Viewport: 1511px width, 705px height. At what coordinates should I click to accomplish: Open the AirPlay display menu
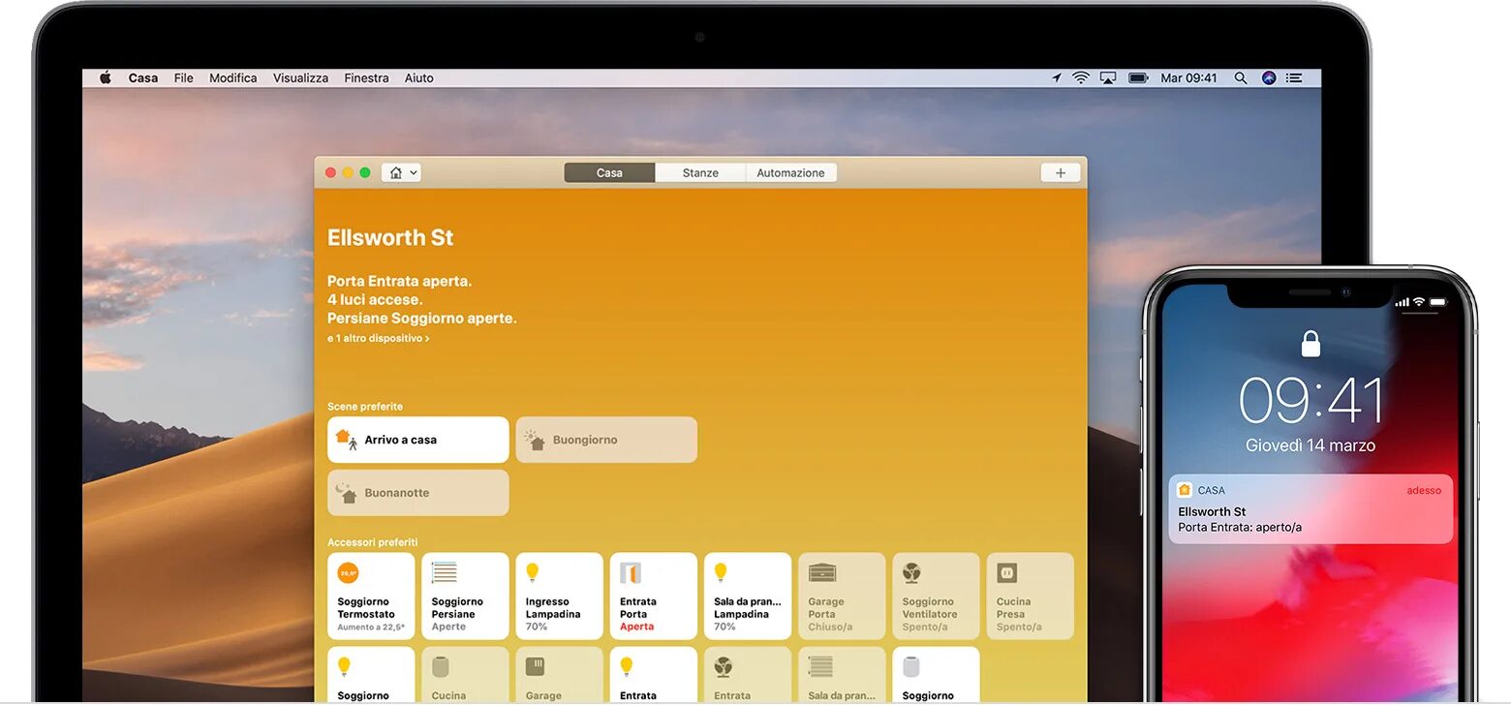(x=1108, y=77)
